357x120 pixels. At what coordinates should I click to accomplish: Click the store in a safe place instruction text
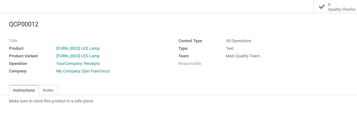click(x=51, y=101)
